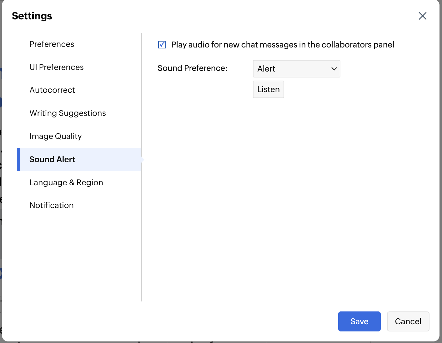Select Writing Suggestions in the sidebar

tap(68, 113)
